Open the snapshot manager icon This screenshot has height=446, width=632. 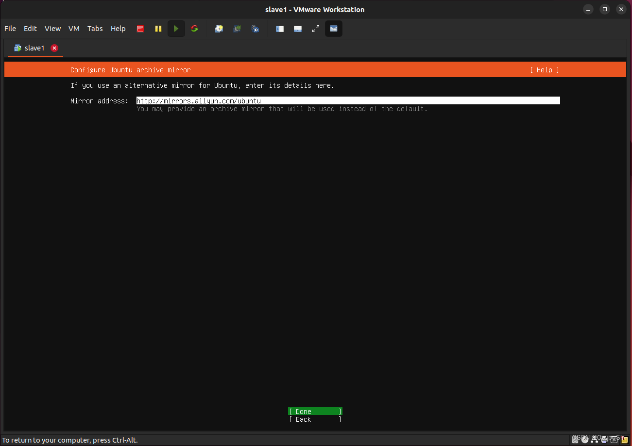tap(255, 29)
